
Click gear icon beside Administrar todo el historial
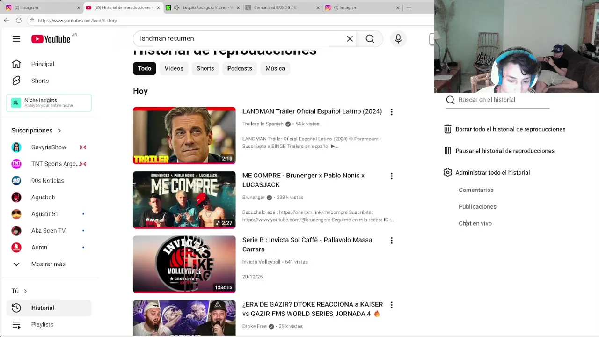[448, 172]
